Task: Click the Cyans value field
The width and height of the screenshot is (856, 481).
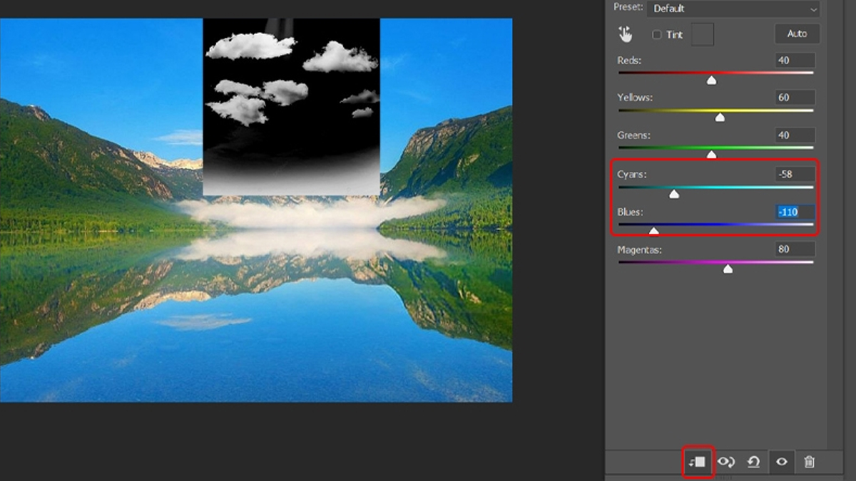Action: (795, 174)
